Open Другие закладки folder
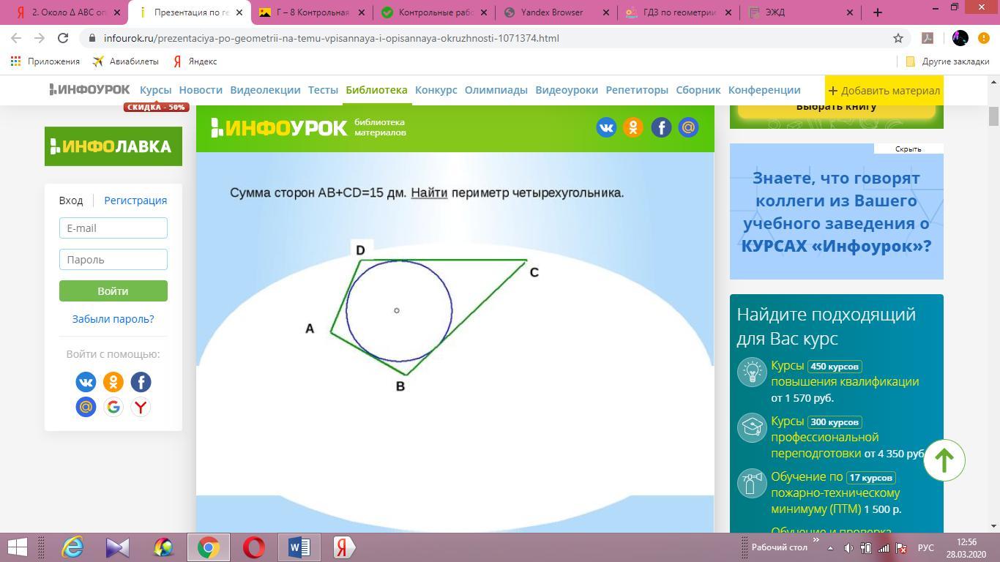The image size is (1000, 562). coord(947,61)
